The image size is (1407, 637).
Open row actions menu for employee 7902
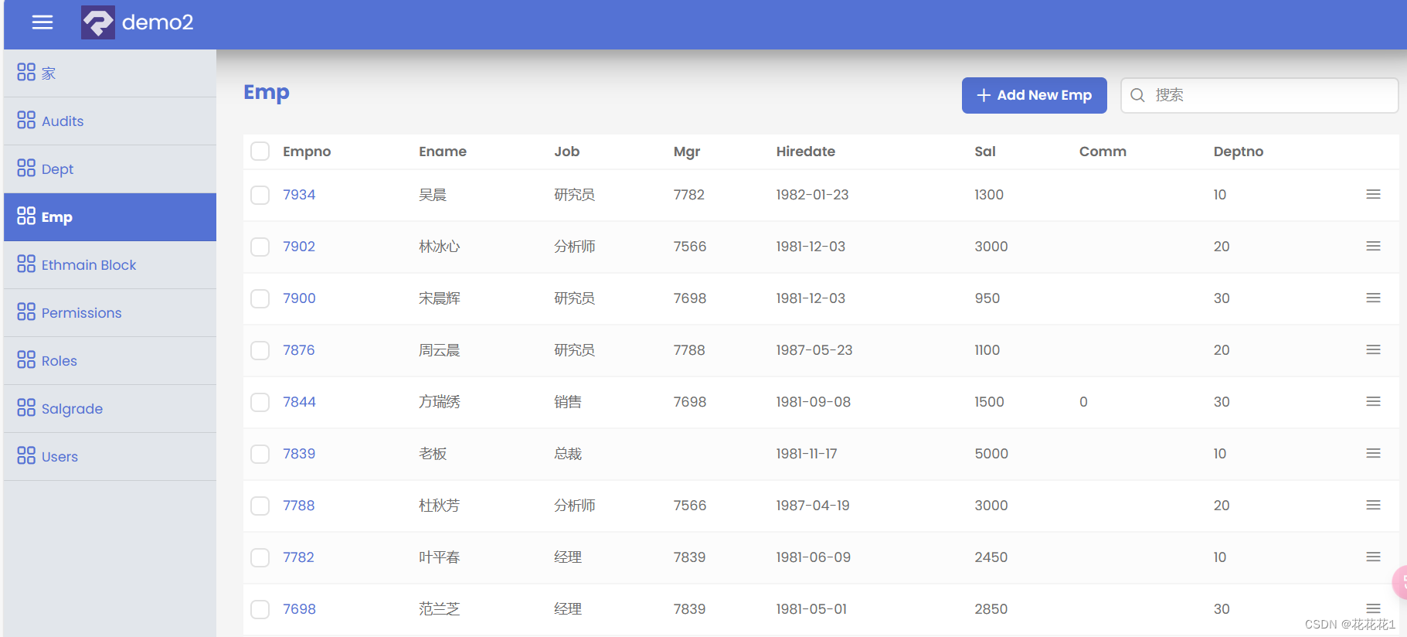[x=1373, y=246]
